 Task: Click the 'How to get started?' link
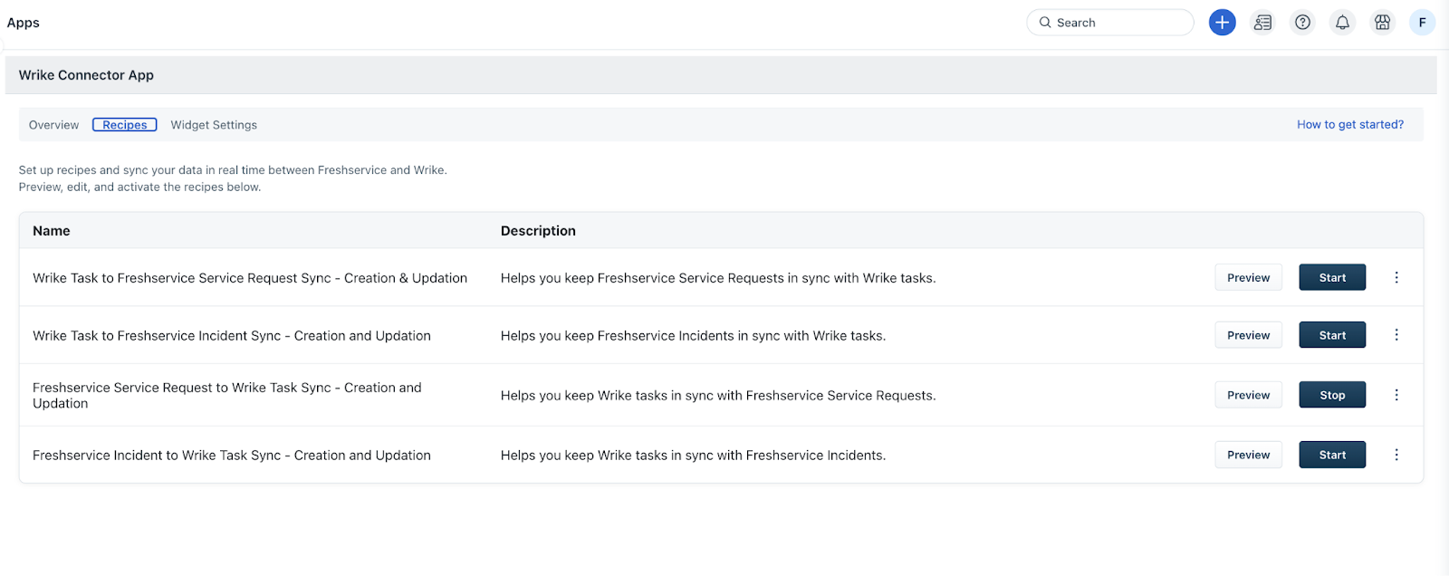point(1350,125)
